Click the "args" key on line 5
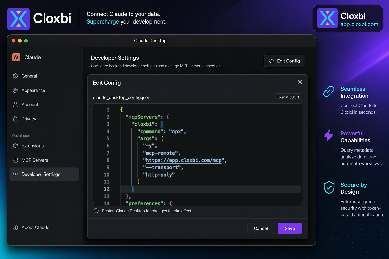389x259 pixels. pos(146,139)
